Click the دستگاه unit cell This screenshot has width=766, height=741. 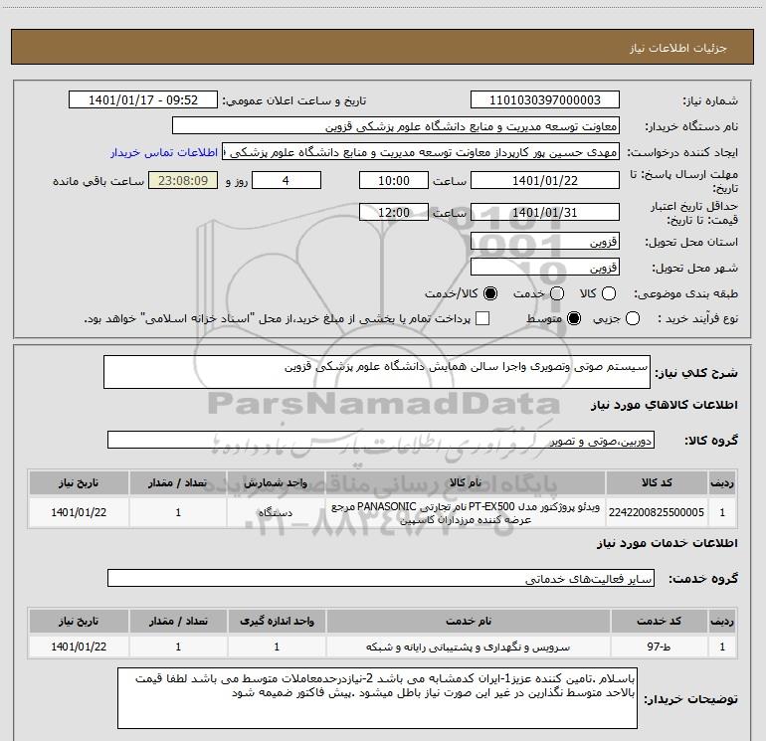pos(275,512)
